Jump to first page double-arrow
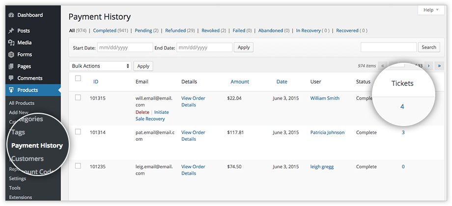452x206 pixels. 382,66
